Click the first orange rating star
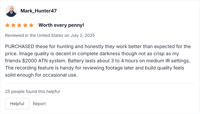The image size is (200, 114). [7, 25]
